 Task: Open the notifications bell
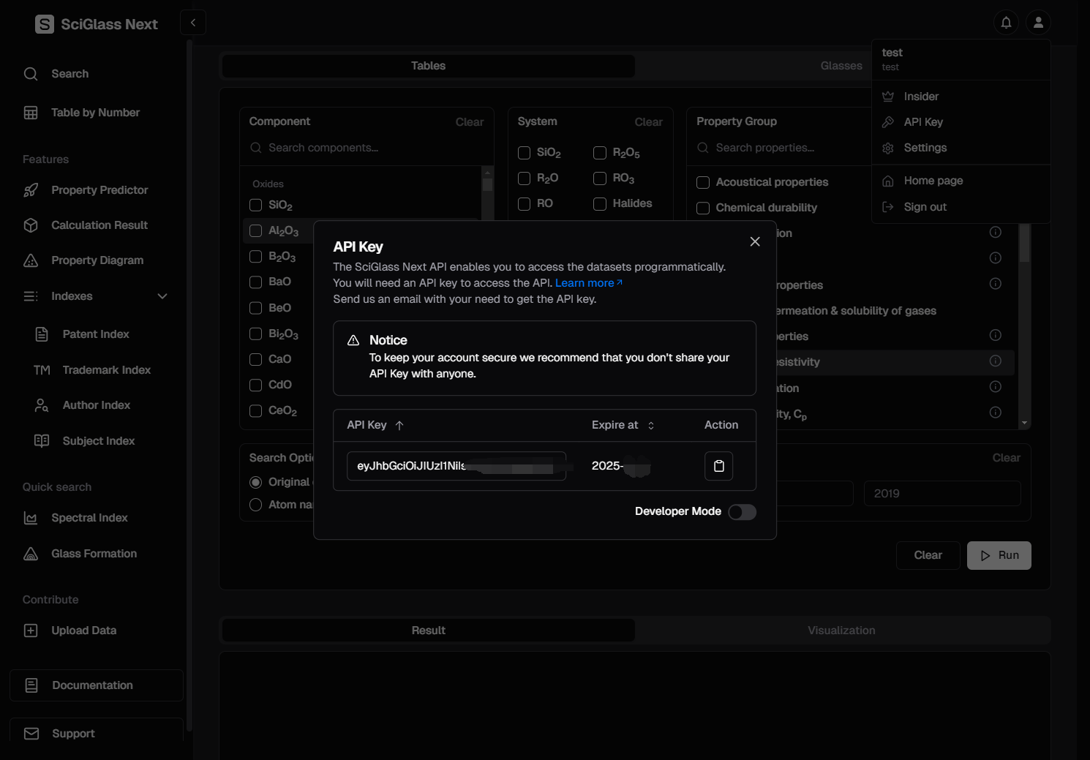1006,23
